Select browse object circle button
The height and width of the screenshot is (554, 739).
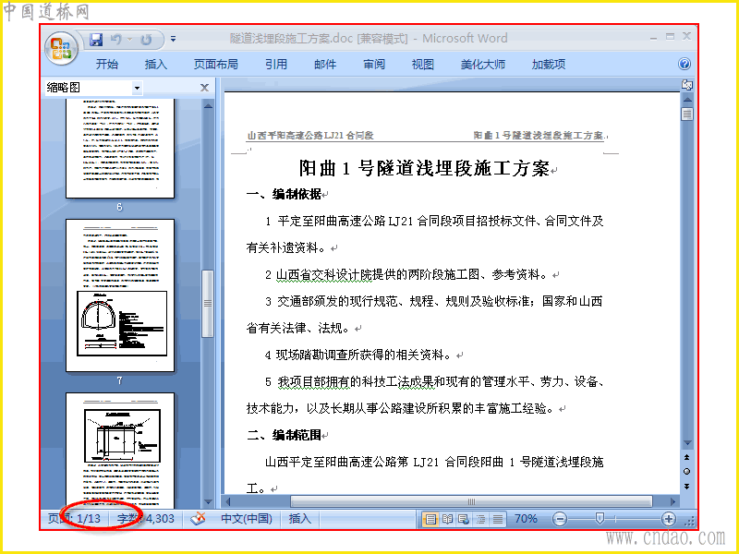pos(686,471)
